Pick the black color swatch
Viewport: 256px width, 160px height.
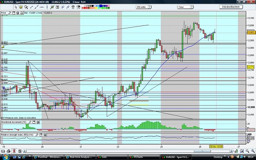pyautogui.click(x=93, y=6)
